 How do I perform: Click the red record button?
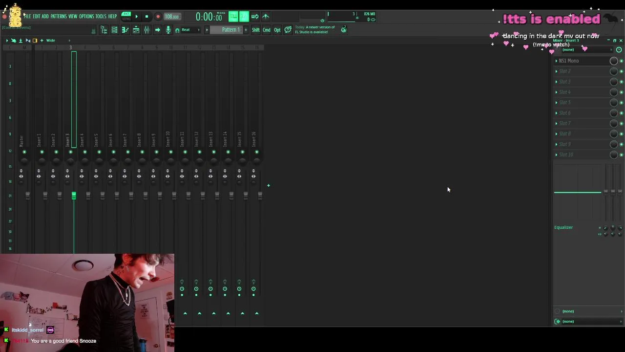tap(158, 17)
